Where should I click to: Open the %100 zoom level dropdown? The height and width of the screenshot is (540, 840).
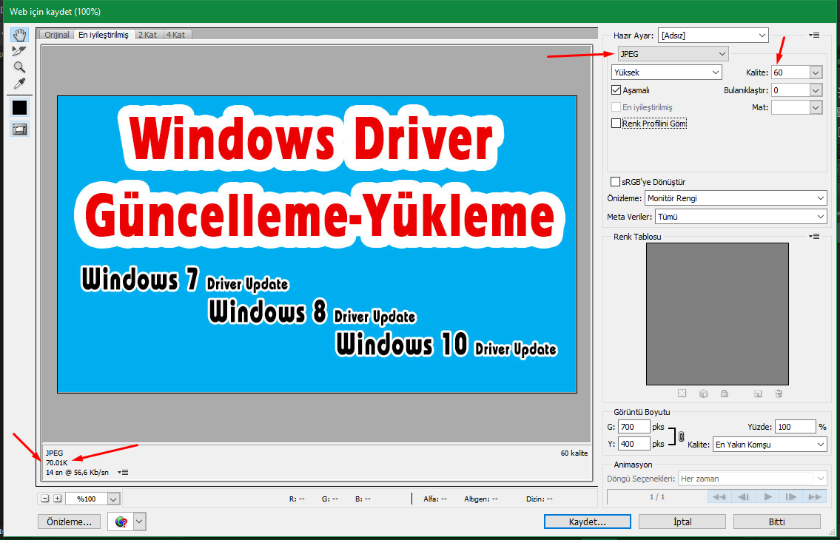pyautogui.click(x=113, y=499)
